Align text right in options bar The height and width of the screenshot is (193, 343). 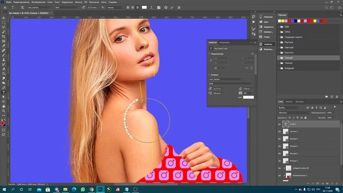(137, 8)
